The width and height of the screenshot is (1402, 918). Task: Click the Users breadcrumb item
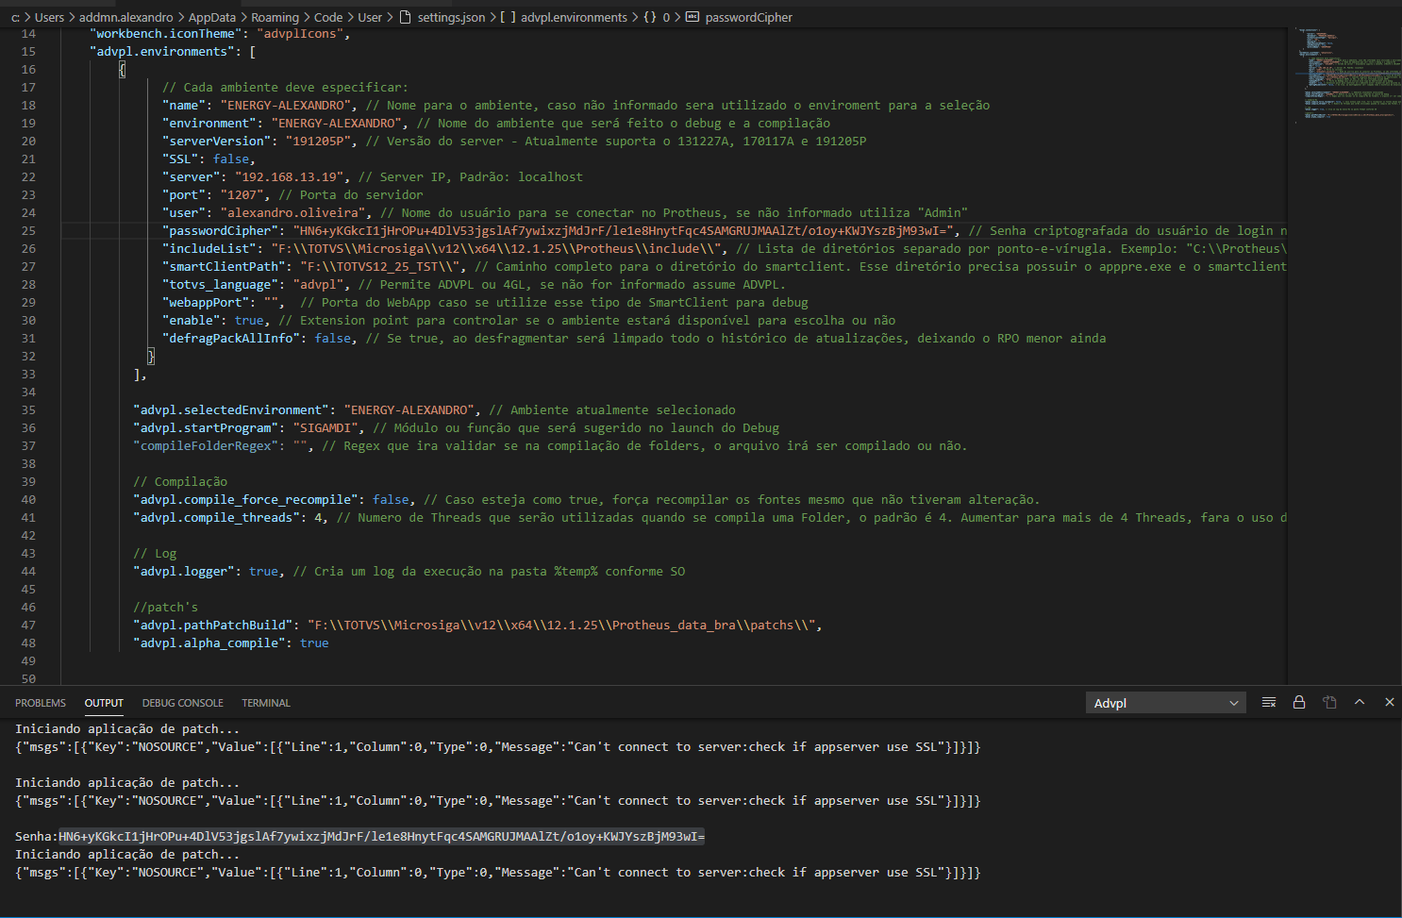[49, 16]
